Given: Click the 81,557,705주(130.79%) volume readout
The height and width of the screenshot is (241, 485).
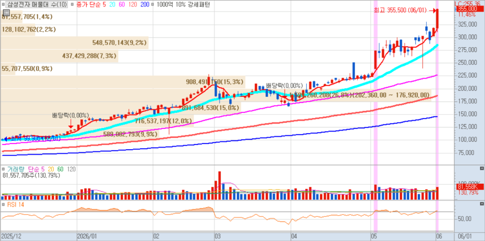Looking at the screenshot, I should click(31, 175).
